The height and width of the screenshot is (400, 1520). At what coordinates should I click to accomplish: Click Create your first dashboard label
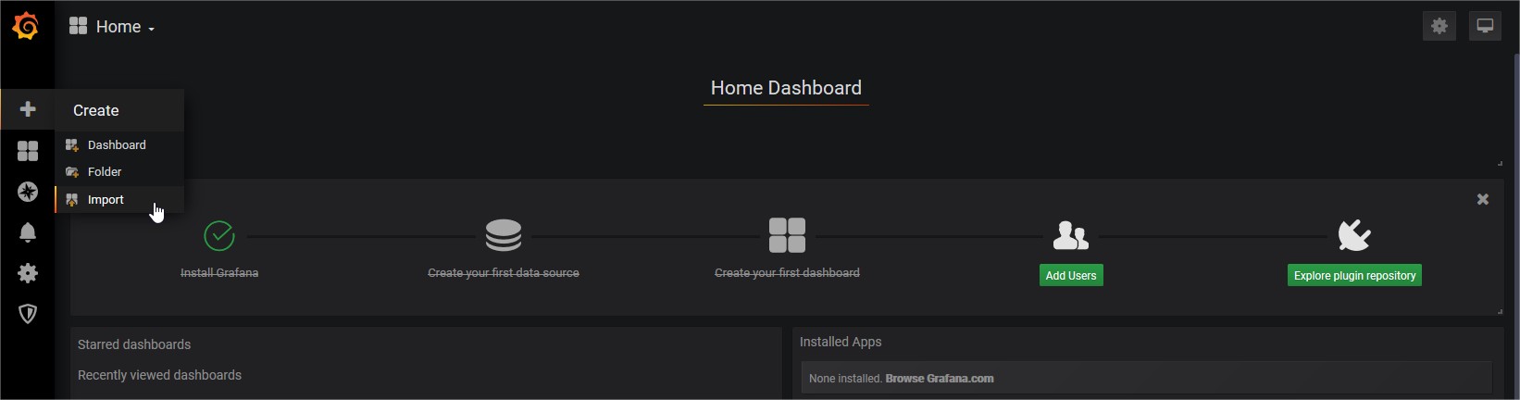pyautogui.click(x=787, y=273)
